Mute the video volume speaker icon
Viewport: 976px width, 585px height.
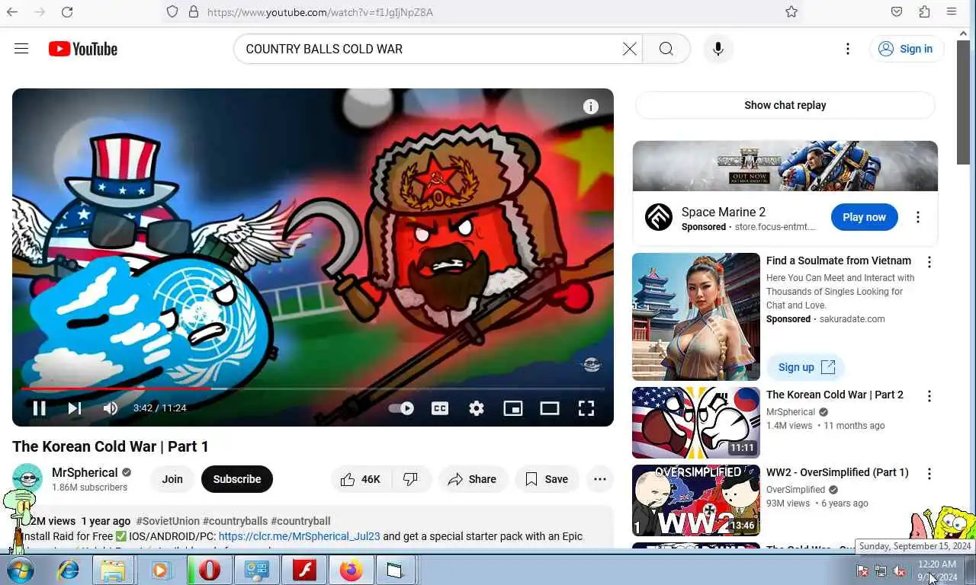tap(111, 408)
